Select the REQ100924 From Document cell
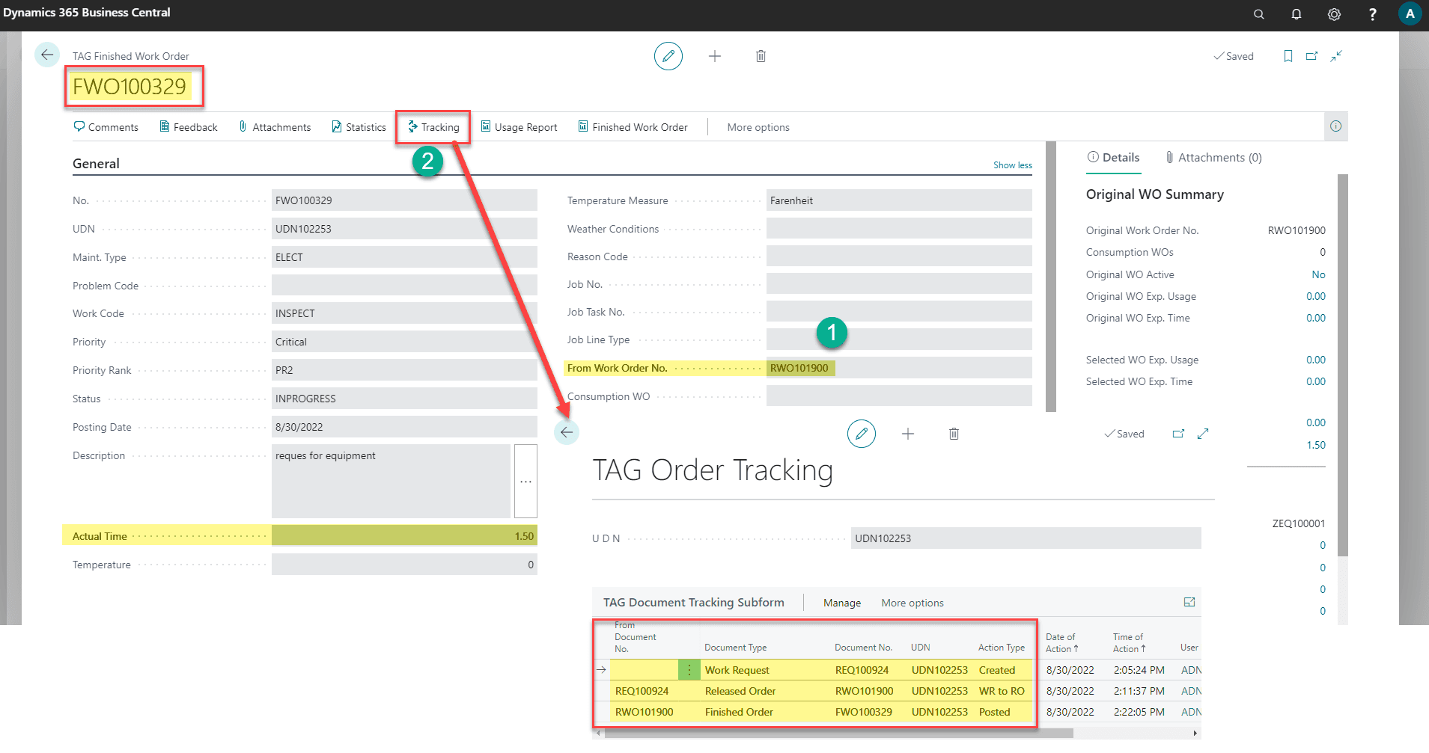The height and width of the screenshot is (753, 1429). click(x=642, y=691)
